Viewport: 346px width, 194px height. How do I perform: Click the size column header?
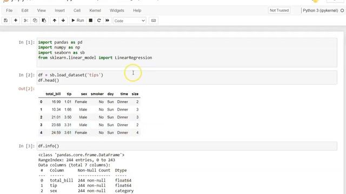click(135, 94)
